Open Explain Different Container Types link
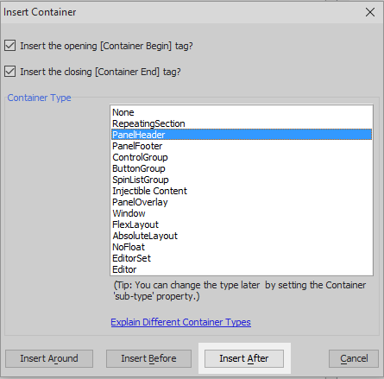Screen dimensions: 384x379 pyautogui.click(x=180, y=322)
